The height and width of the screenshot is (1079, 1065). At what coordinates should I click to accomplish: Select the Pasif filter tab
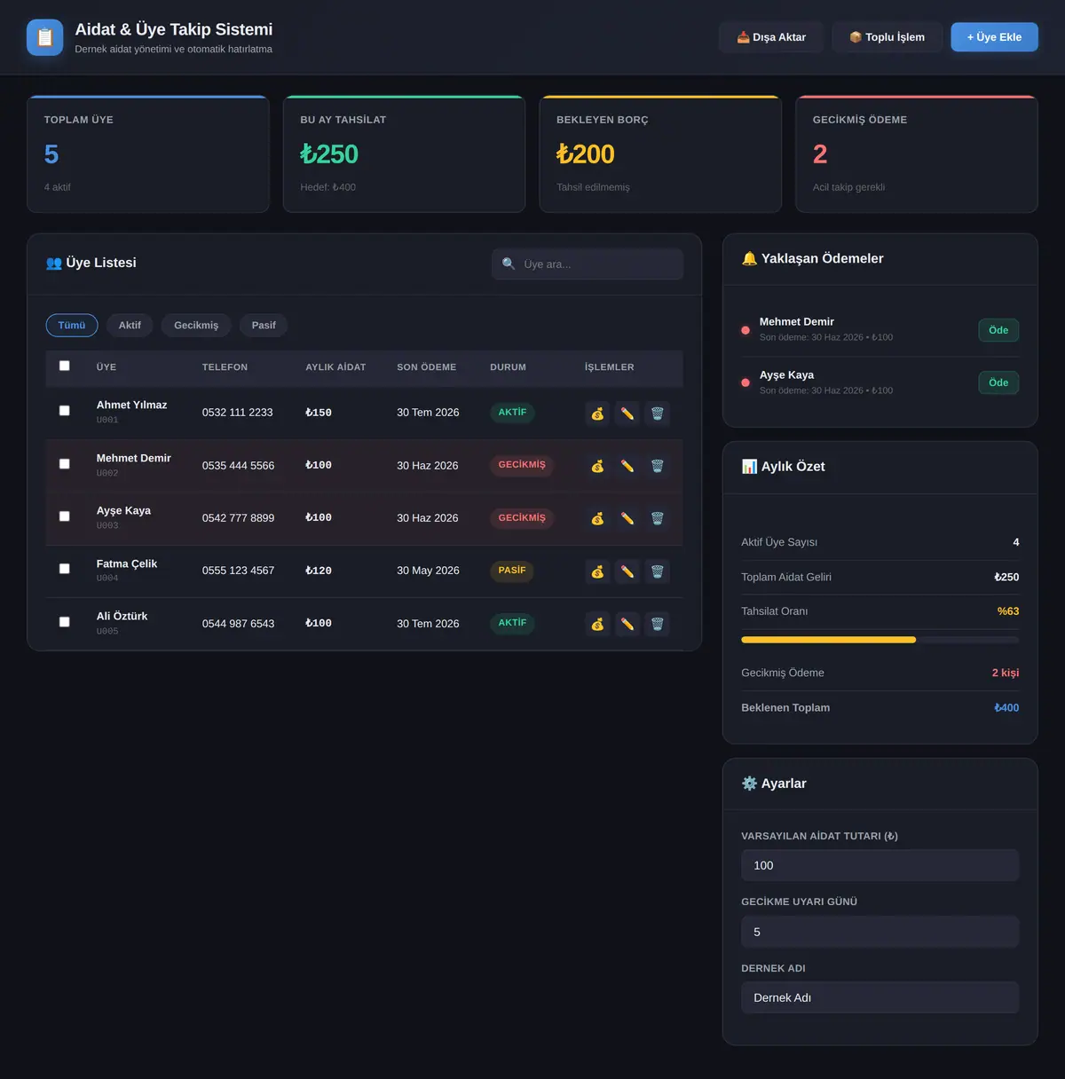[x=264, y=326]
